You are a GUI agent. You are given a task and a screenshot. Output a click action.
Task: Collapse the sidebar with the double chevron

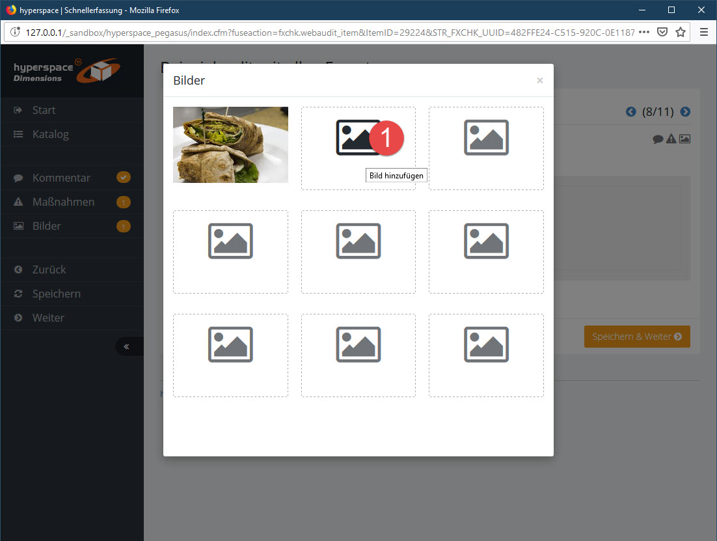coord(127,346)
